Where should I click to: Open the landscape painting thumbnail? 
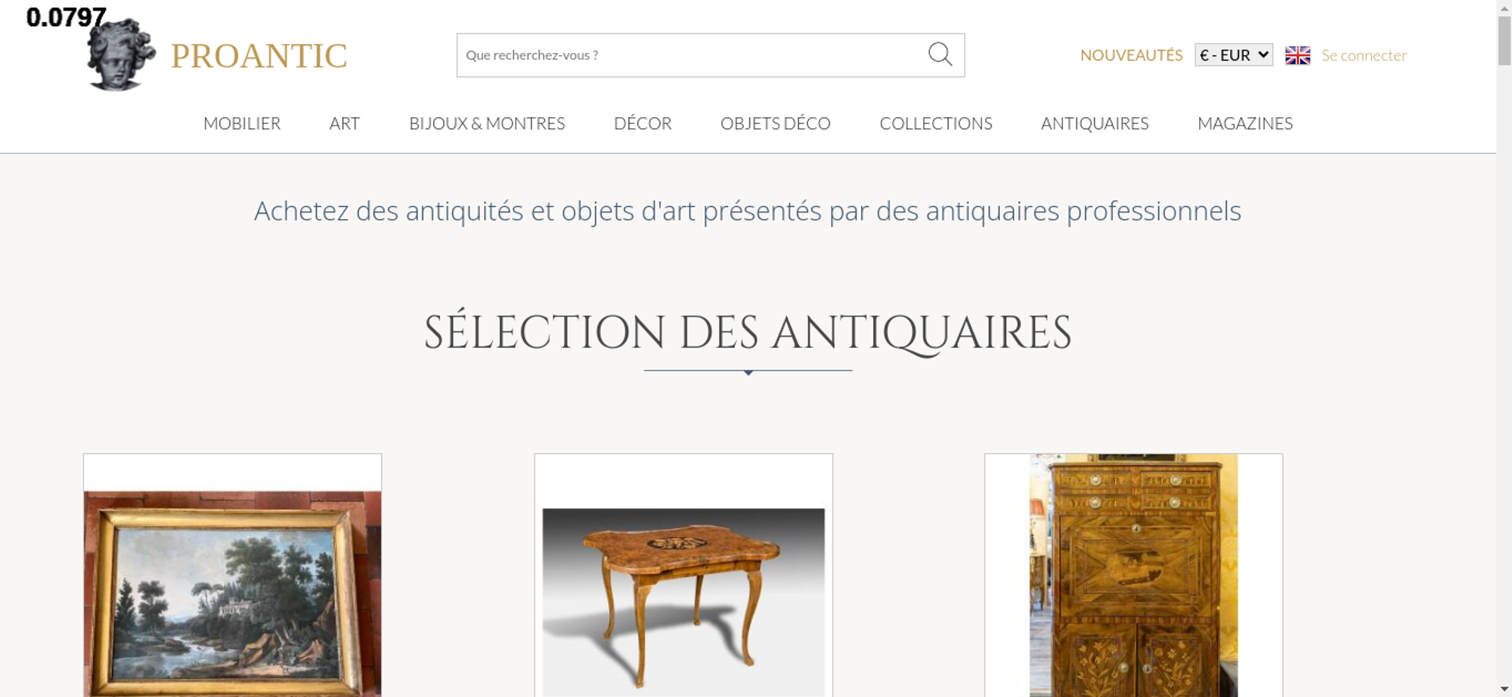[x=232, y=594]
